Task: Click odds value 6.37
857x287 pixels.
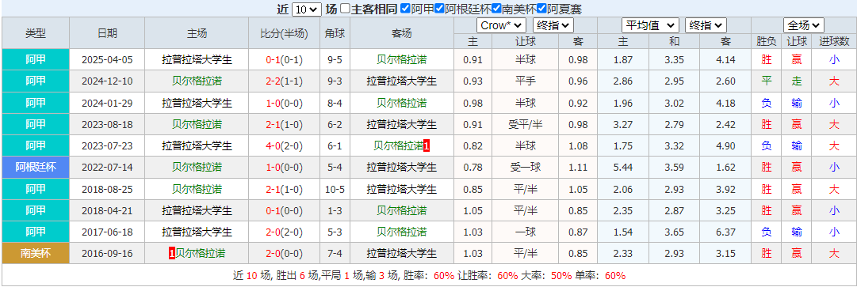Action: tap(725, 232)
